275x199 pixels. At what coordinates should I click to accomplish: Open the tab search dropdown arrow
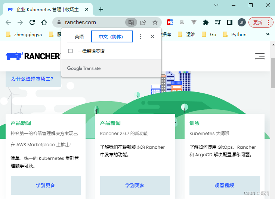click(x=216, y=5)
